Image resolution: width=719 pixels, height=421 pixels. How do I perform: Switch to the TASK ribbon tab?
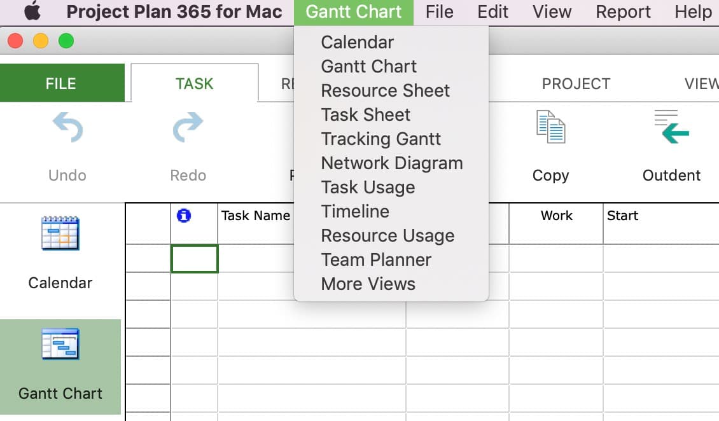(194, 83)
